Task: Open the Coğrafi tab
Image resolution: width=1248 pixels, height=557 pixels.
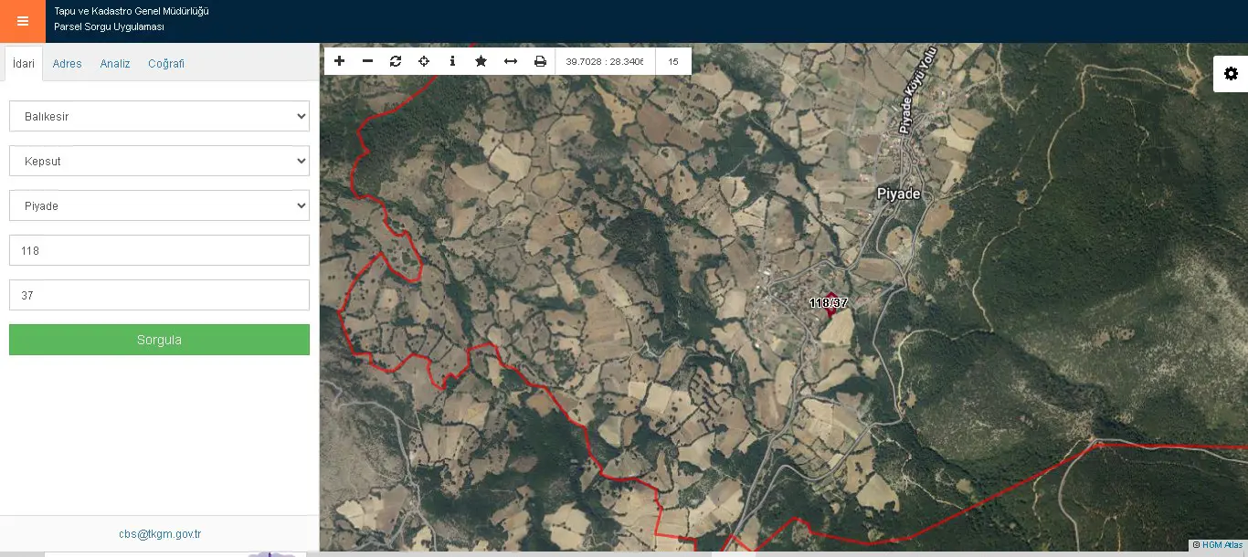Action: (x=166, y=64)
